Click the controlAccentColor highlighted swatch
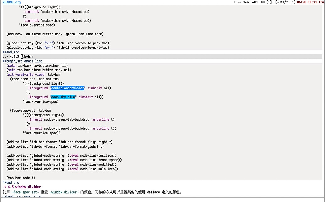The height and width of the screenshot is (202, 325). (x=67, y=88)
